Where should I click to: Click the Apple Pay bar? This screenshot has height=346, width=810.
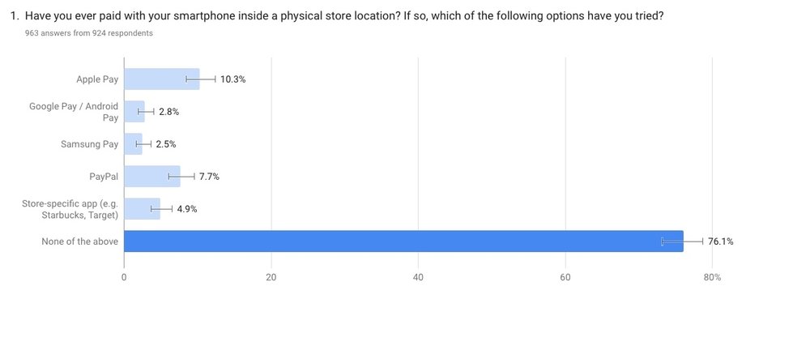pos(162,79)
